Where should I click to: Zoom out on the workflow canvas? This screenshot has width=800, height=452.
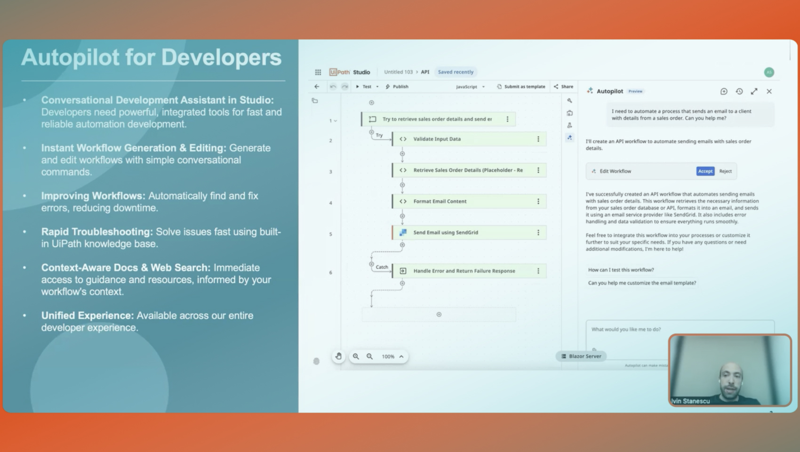pos(370,356)
